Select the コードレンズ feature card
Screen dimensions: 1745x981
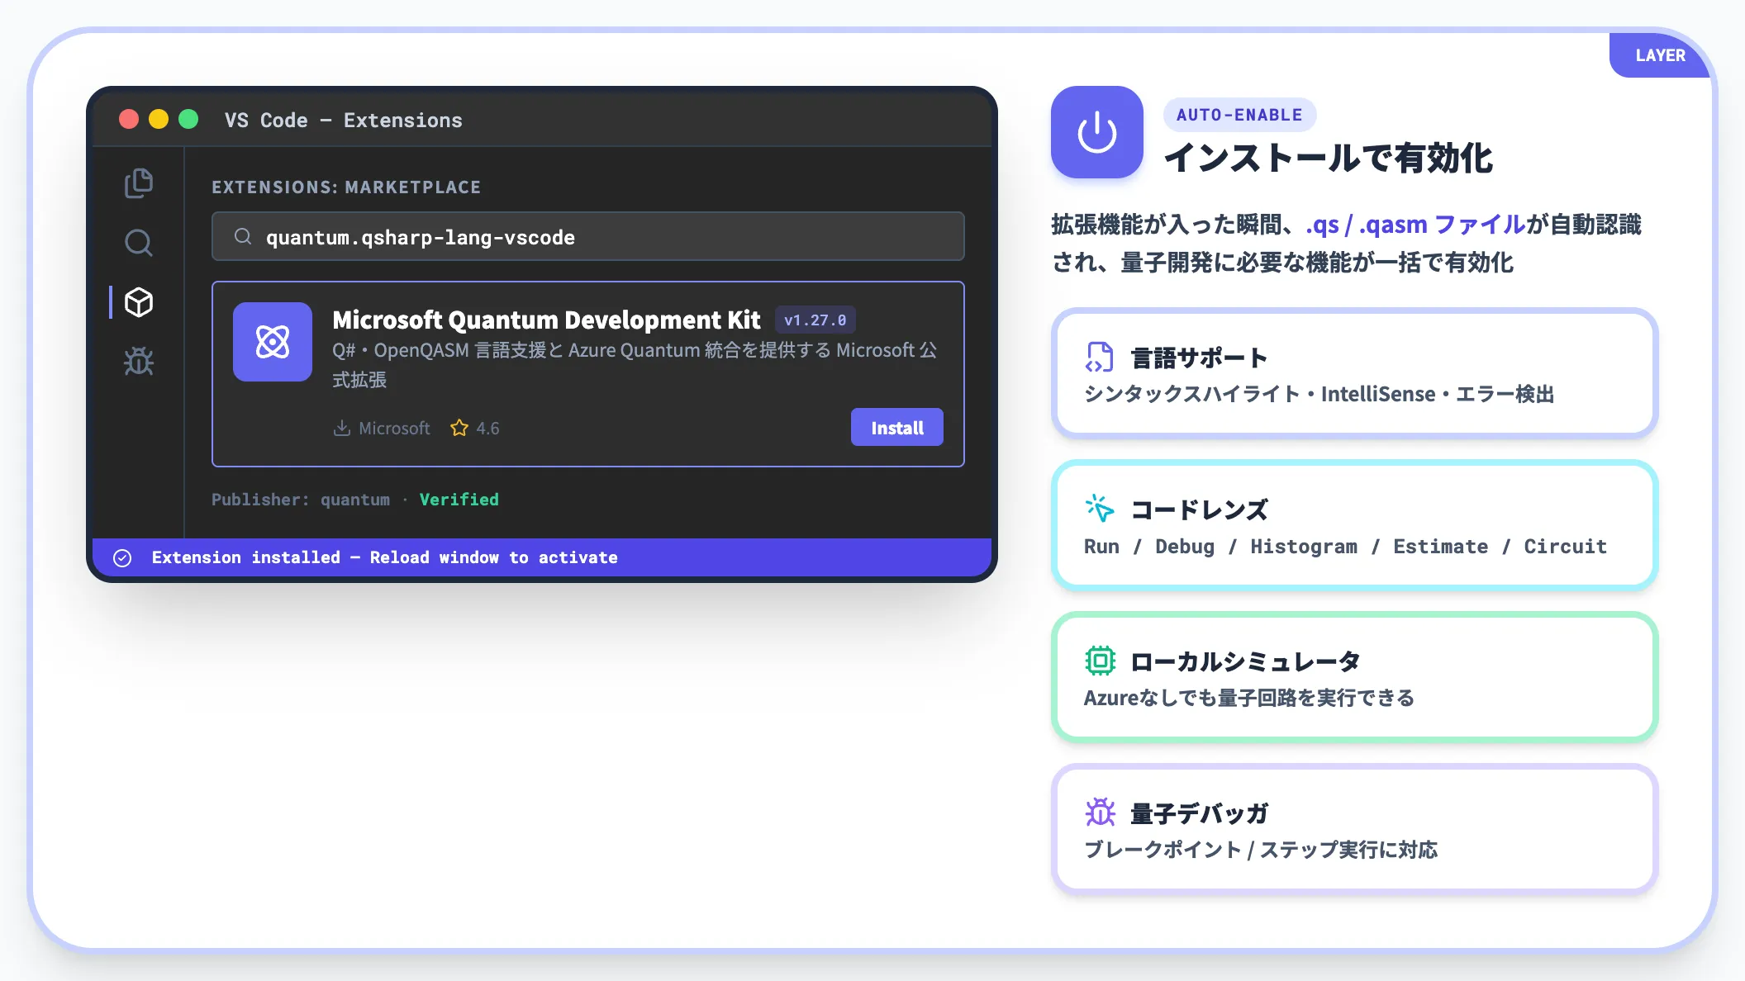pos(1355,525)
